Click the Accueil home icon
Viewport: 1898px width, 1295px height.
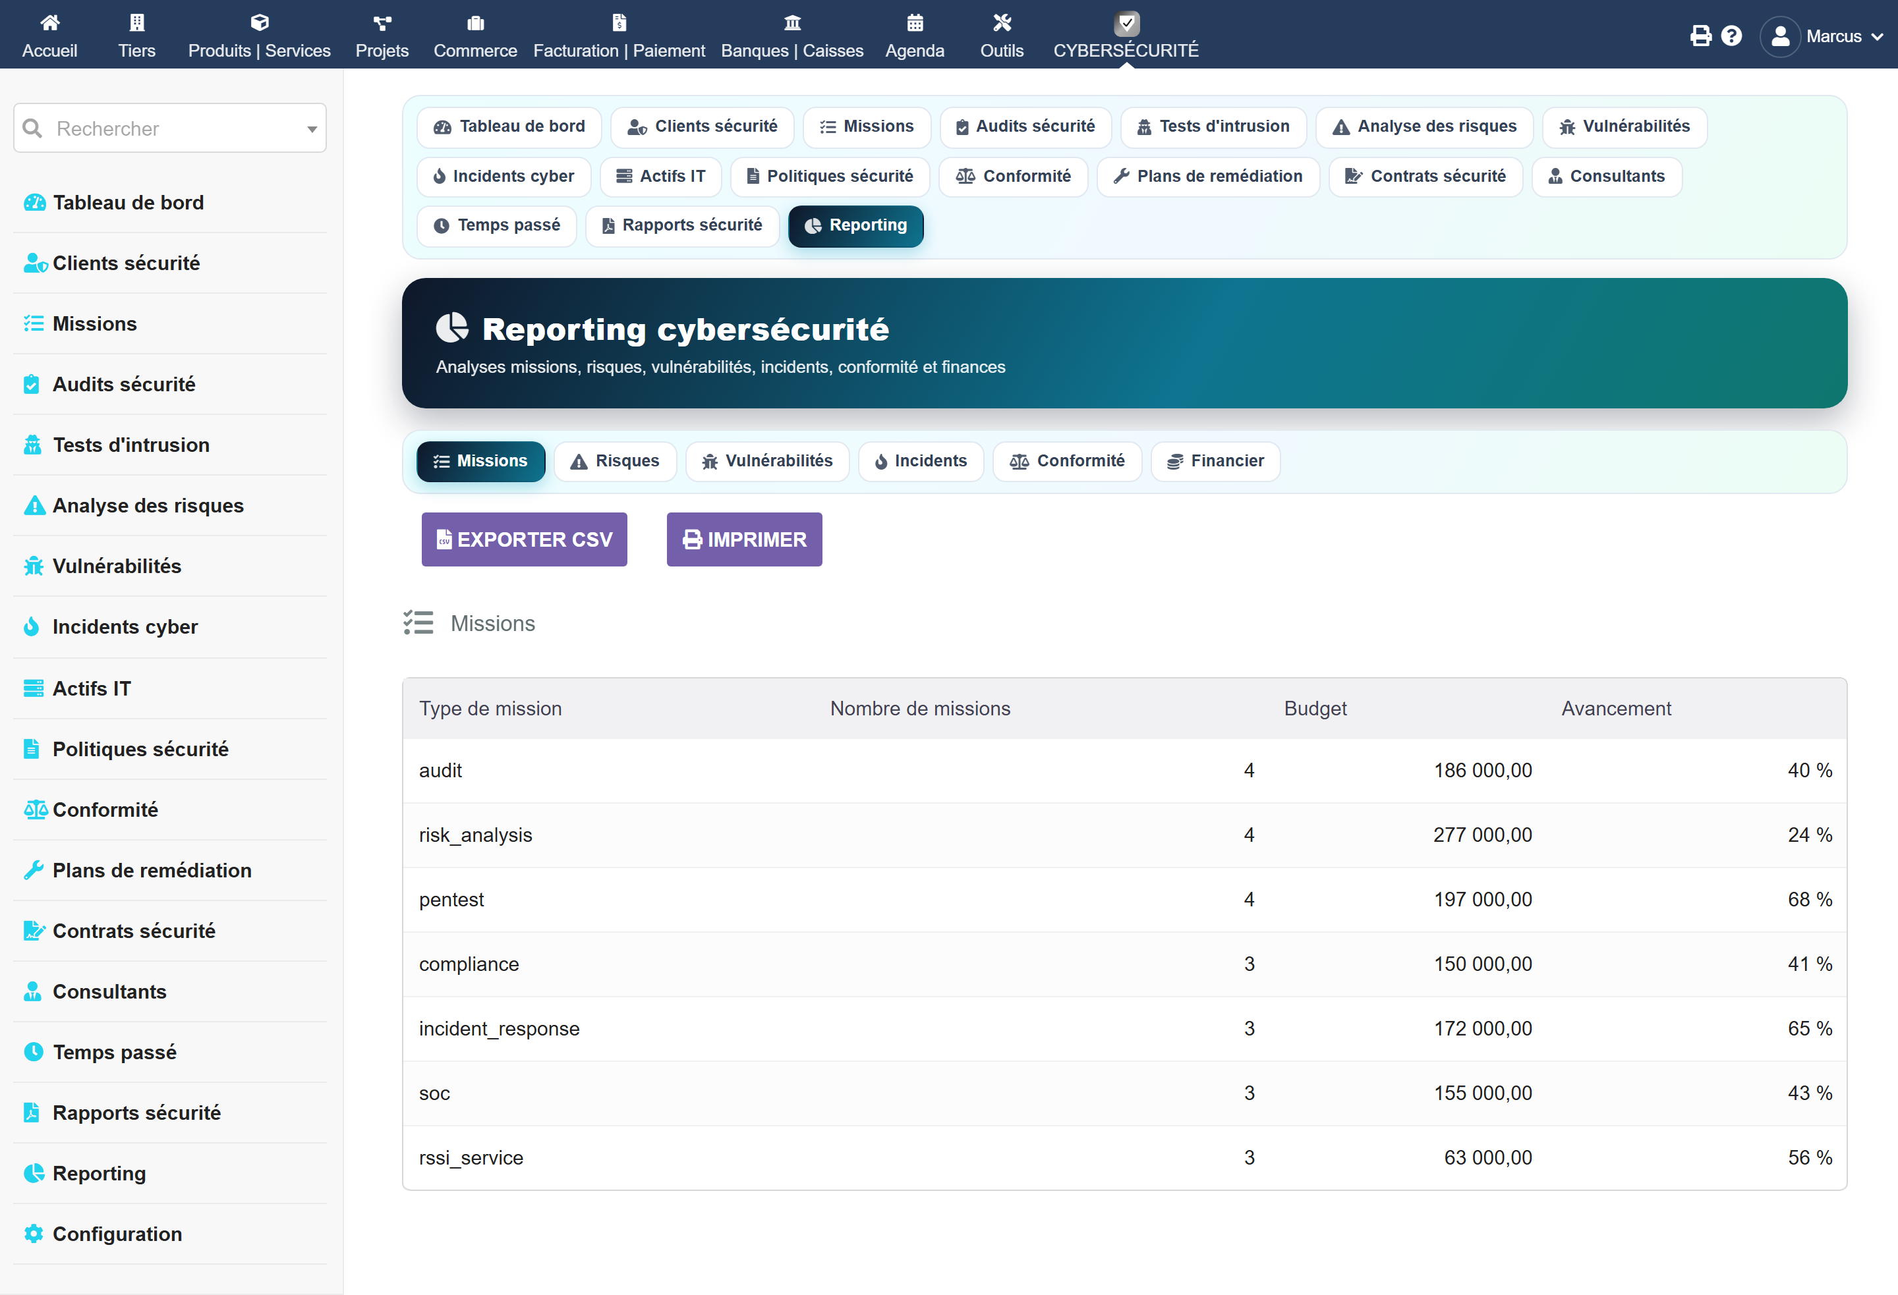point(50,22)
